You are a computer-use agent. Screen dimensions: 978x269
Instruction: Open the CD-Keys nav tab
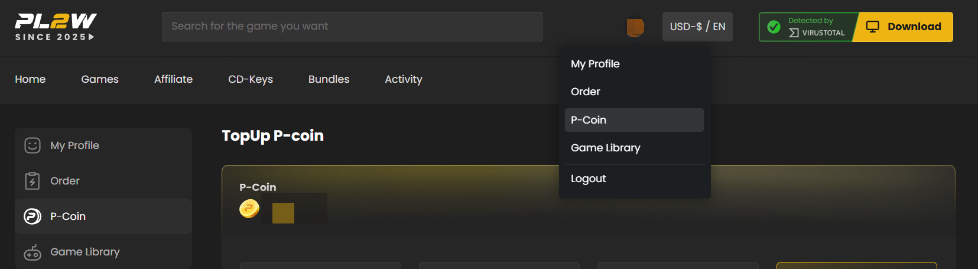[x=251, y=79]
